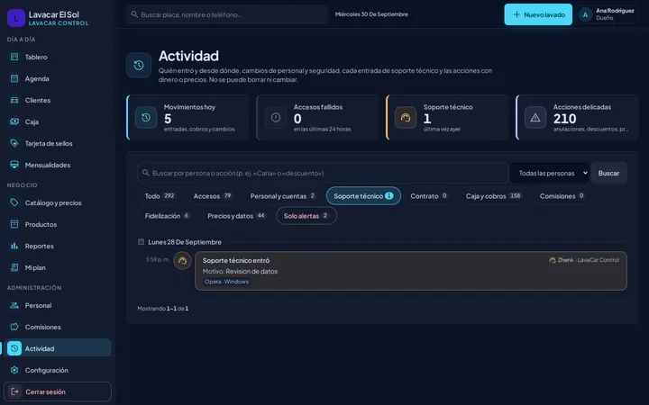649x405 pixels.
Task: Click the Productos box icon
Action: 14,224
